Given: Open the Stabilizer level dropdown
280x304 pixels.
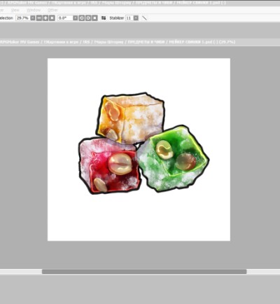Looking at the screenshot, I should (x=136, y=18).
